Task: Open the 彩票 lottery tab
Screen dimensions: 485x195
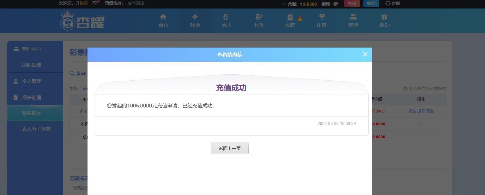Action: pyautogui.click(x=195, y=21)
